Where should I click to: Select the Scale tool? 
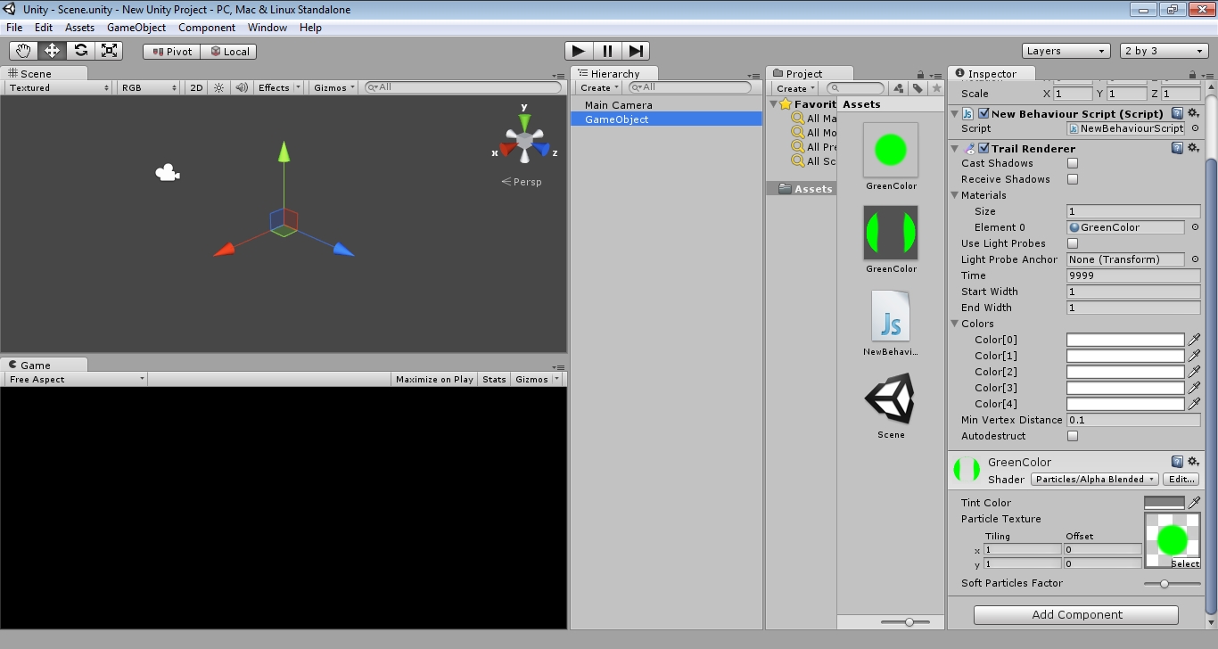tap(109, 51)
